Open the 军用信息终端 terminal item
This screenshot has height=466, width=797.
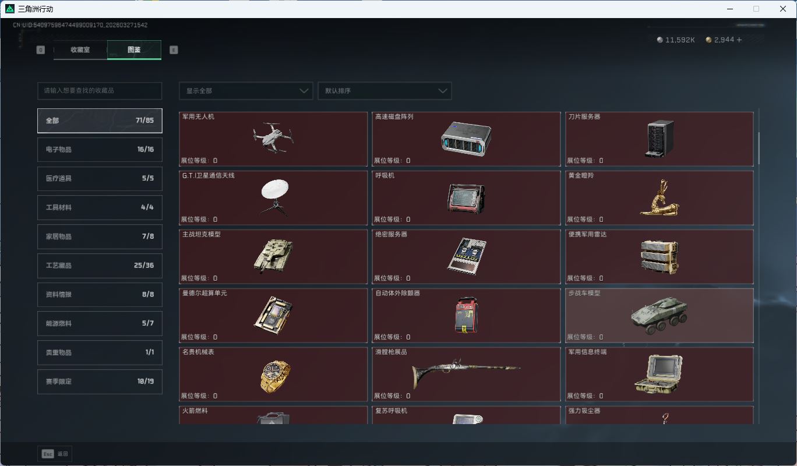[x=659, y=374]
